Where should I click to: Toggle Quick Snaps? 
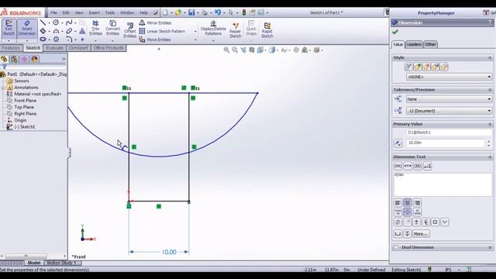click(251, 28)
